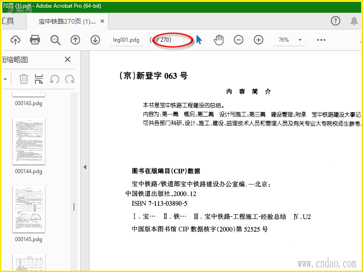The height and width of the screenshot is (272, 363).
Task: Open thumbnail panel options dropdown arrow
Action: click(x=5, y=79)
